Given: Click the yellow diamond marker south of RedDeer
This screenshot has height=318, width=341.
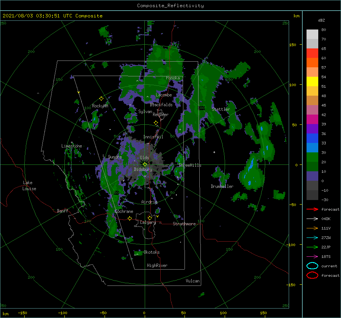Looking at the screenshot, I should point(156,123).
